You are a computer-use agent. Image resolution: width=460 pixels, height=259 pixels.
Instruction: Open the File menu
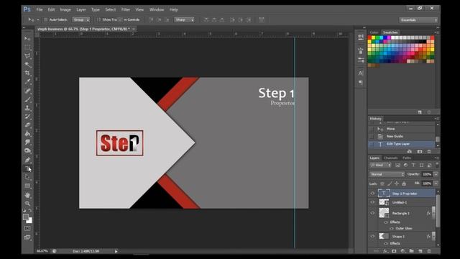tap(40, 9)
